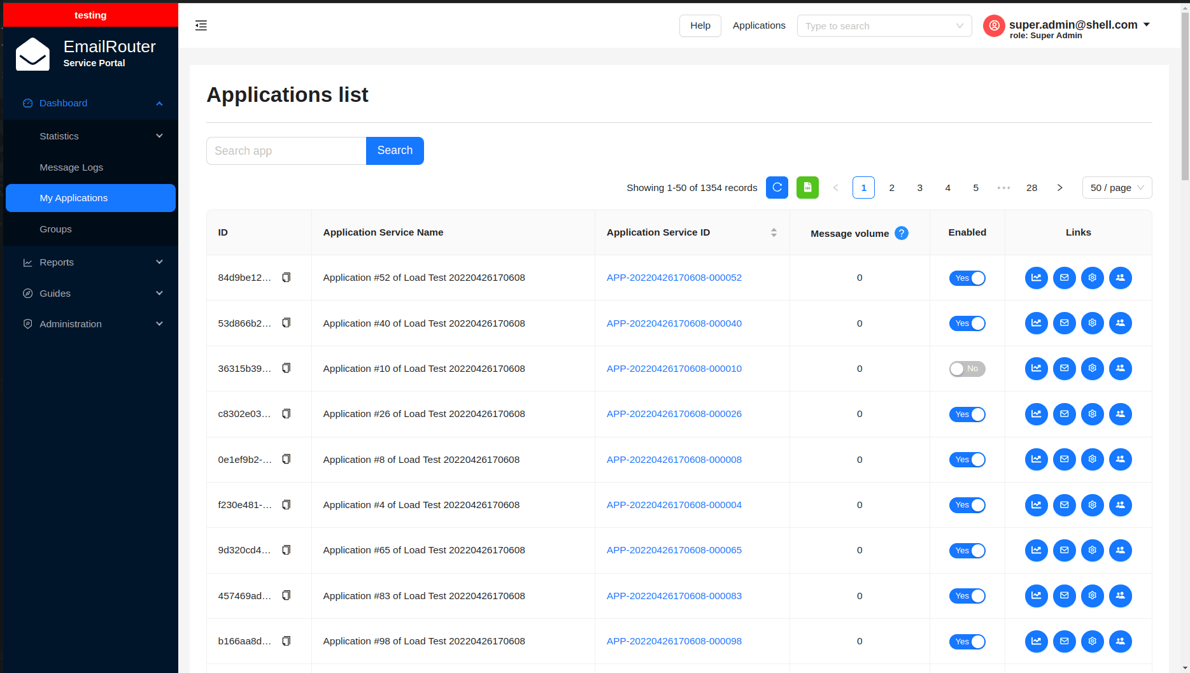The height and width of the screenshot is (673, 1190).
Task: Turn off the Enabled switch for Application #4
Action: [x=967, y=505]
